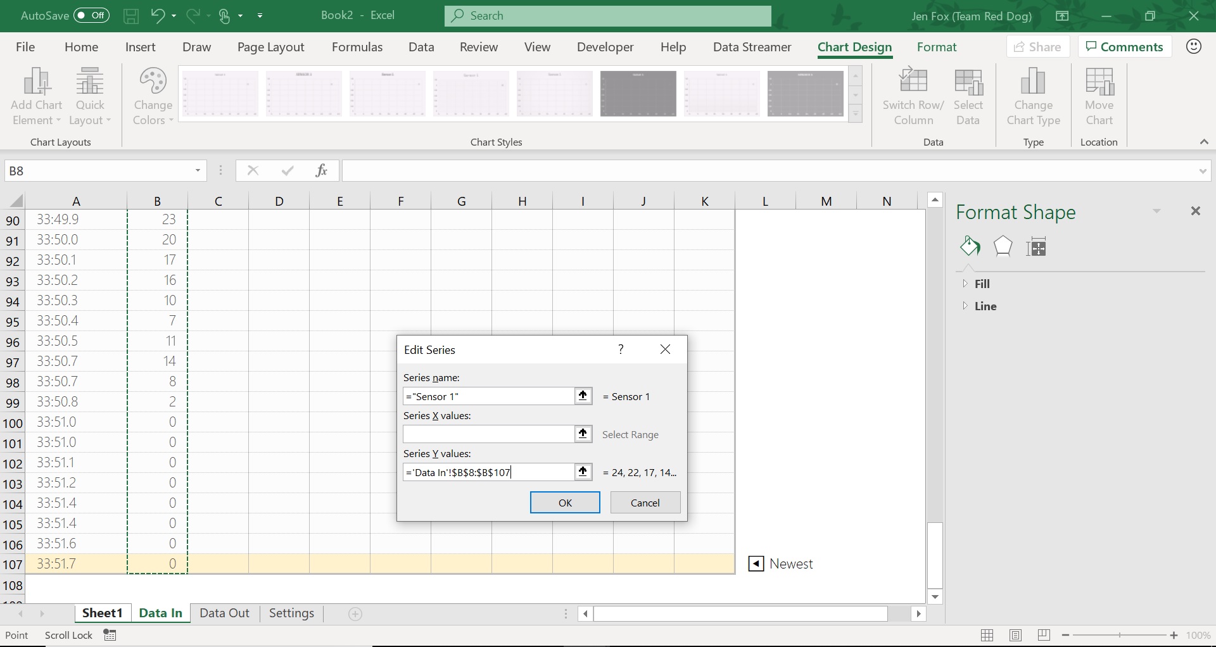Click the feedback smiley face icon
Screen dimensions: 1216x647
coord(1194,46)
